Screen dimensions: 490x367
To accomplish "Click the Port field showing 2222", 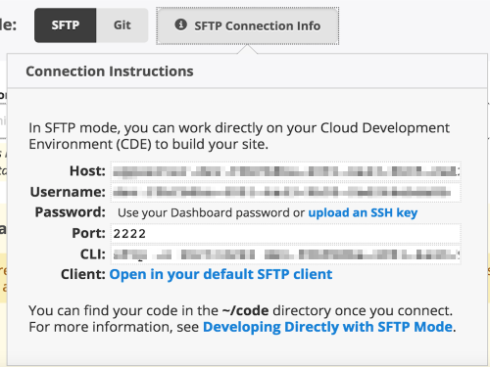I will click(x=286, y=234).
